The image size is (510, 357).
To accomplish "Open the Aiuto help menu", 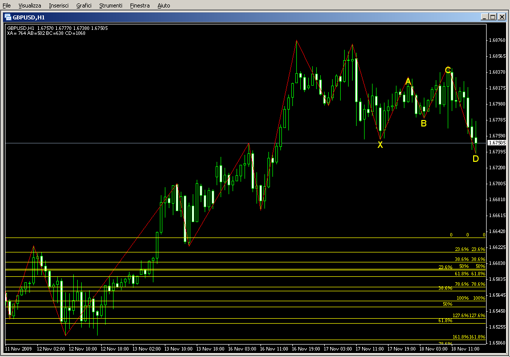I will click(163, 5).
